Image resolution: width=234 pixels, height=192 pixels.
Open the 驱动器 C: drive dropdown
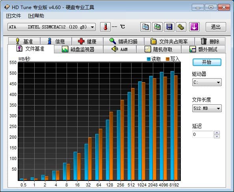click(x=207, y=82)
